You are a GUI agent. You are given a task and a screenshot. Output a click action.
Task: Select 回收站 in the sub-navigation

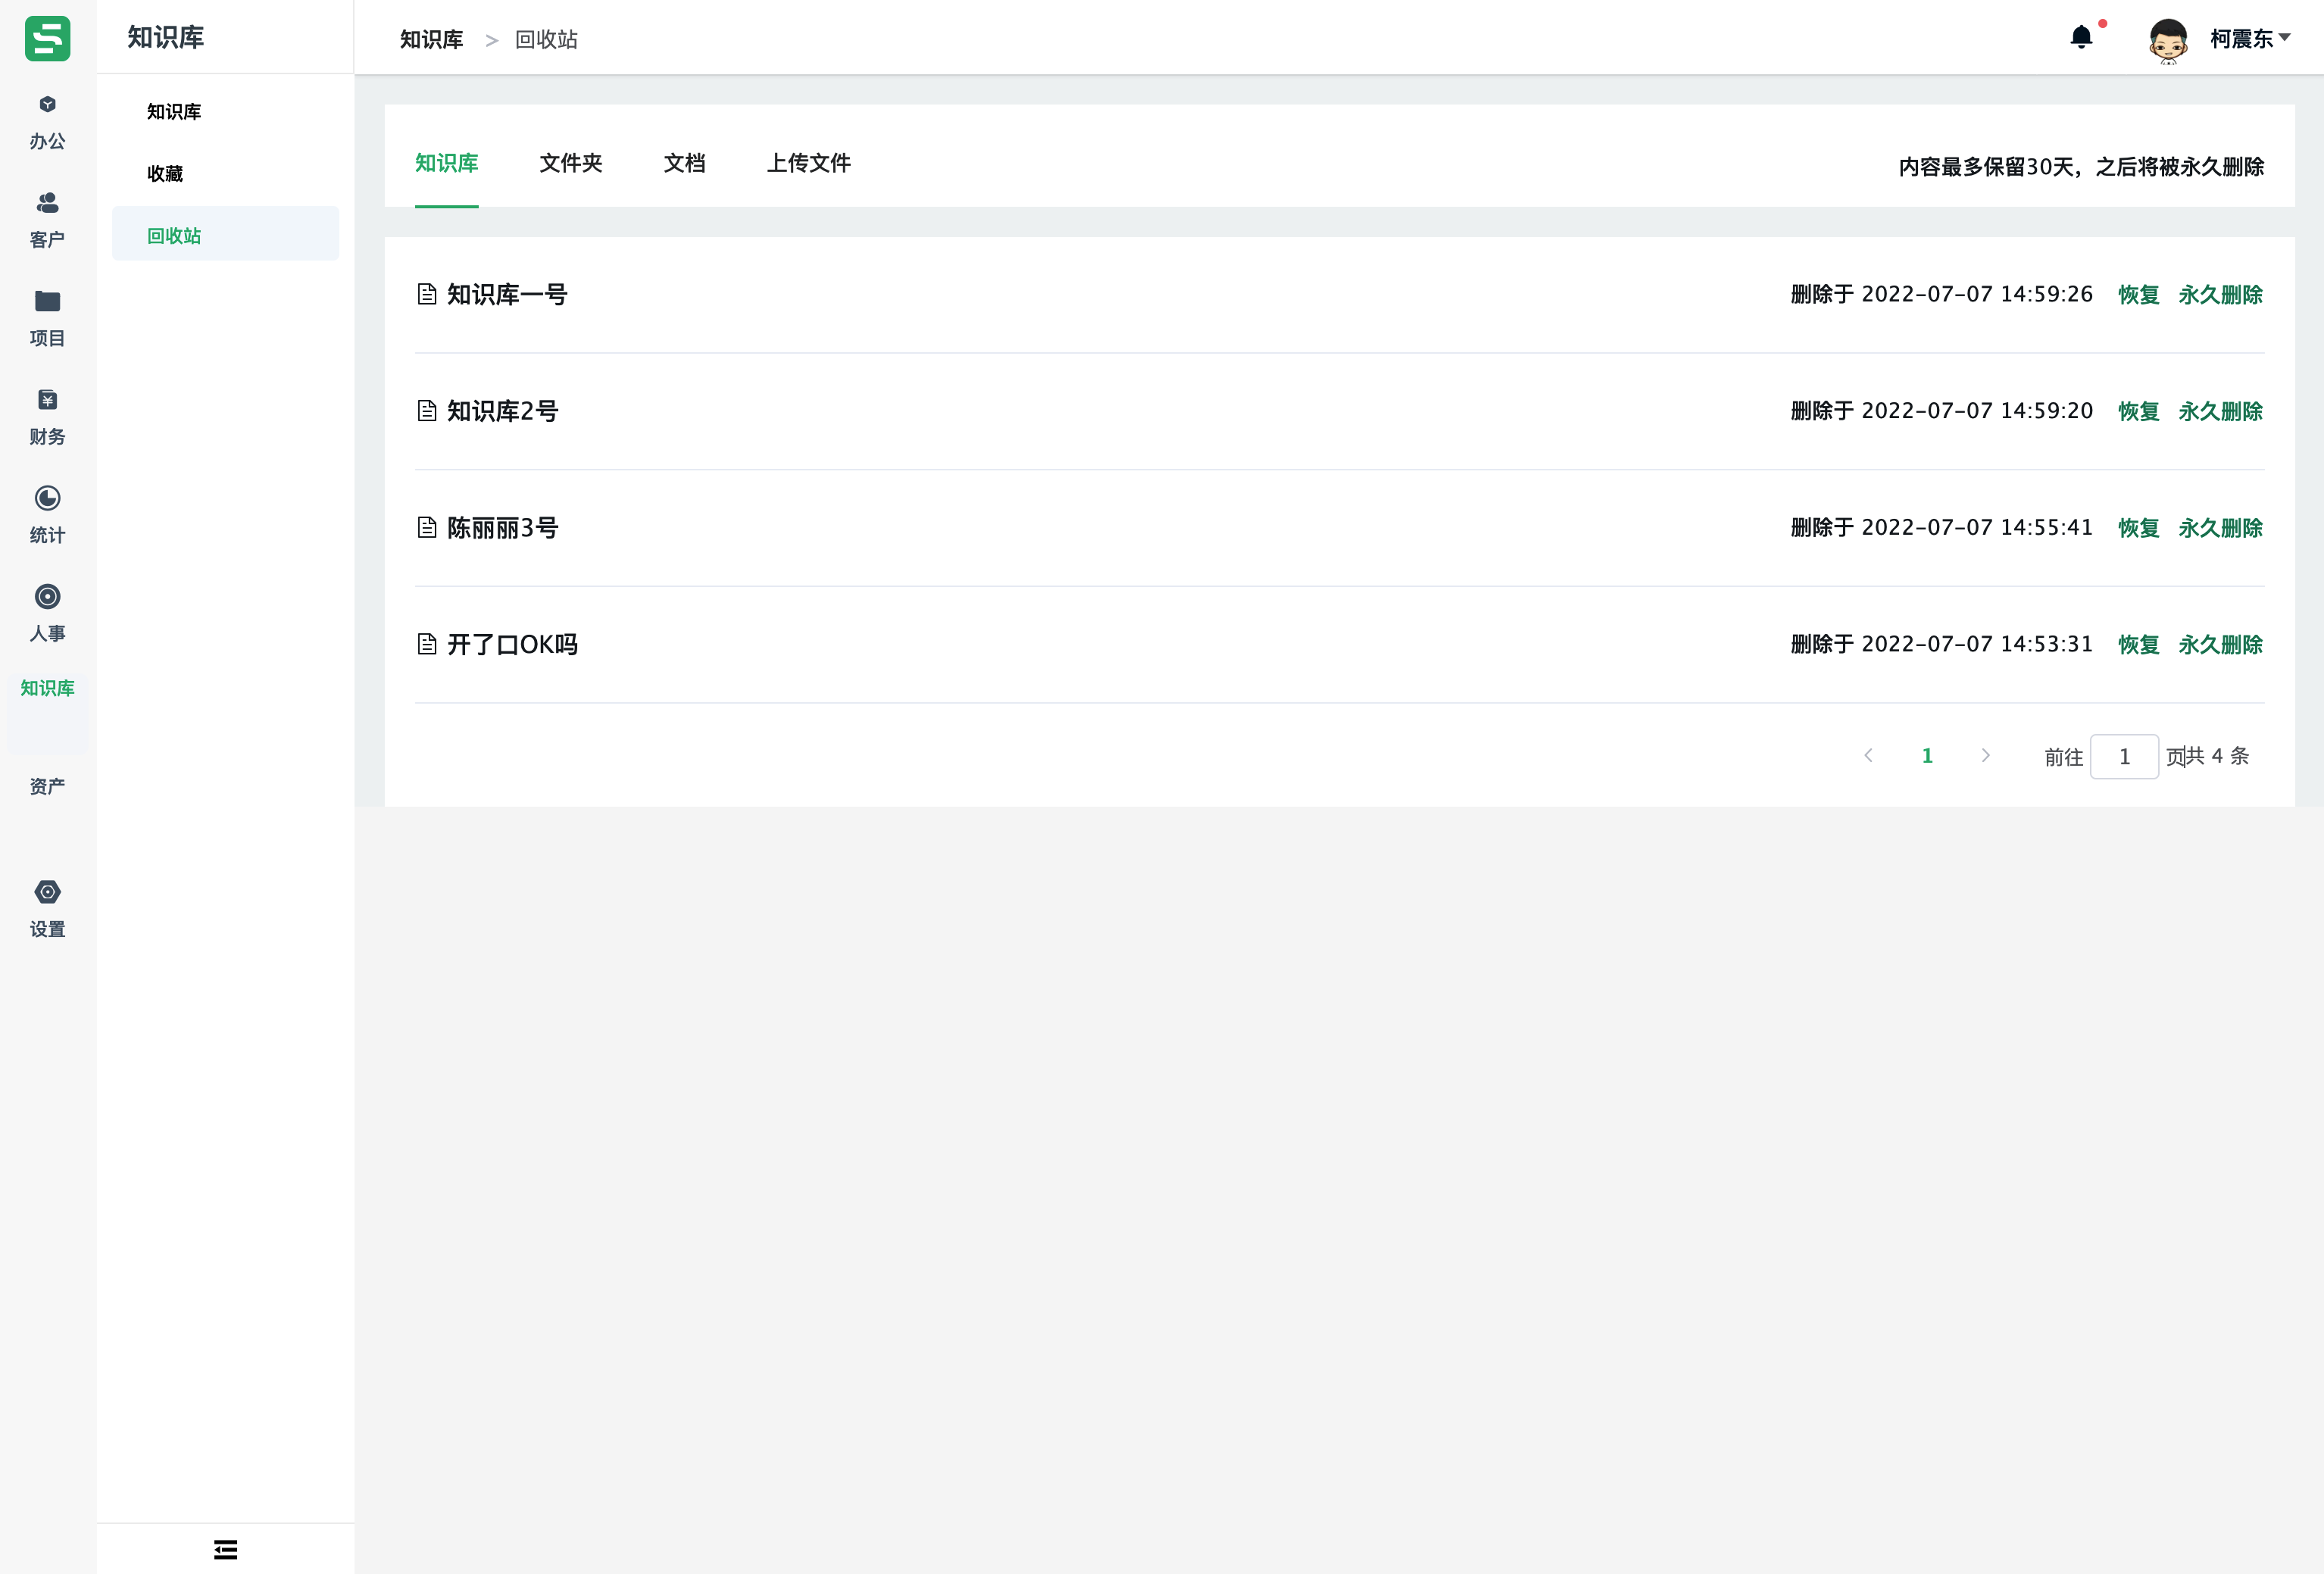pos(226,234)
